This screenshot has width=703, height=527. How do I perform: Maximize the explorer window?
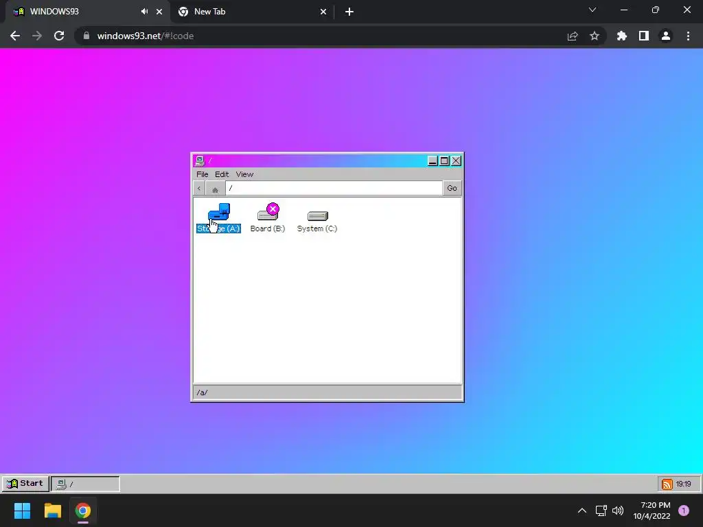point(444,161)
